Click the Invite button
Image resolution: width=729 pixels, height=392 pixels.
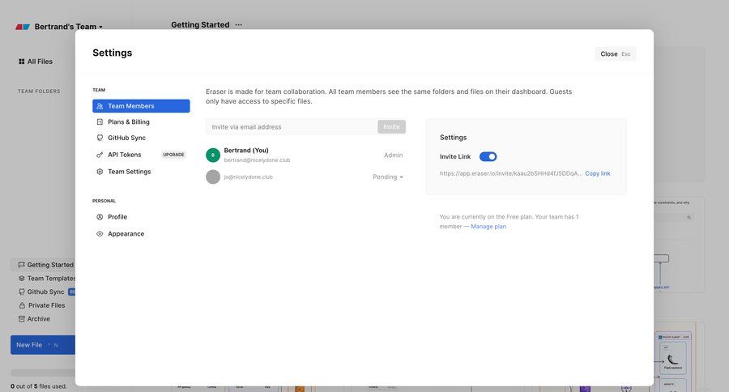click(x=391, y=127)
